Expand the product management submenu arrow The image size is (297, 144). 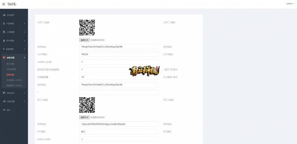pyautogui.click(x=25, y=24)
